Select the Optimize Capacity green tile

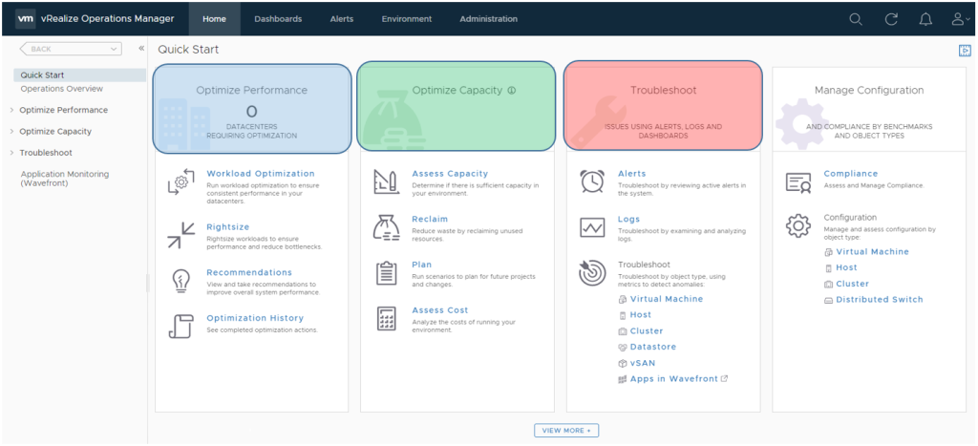[456, 106]
